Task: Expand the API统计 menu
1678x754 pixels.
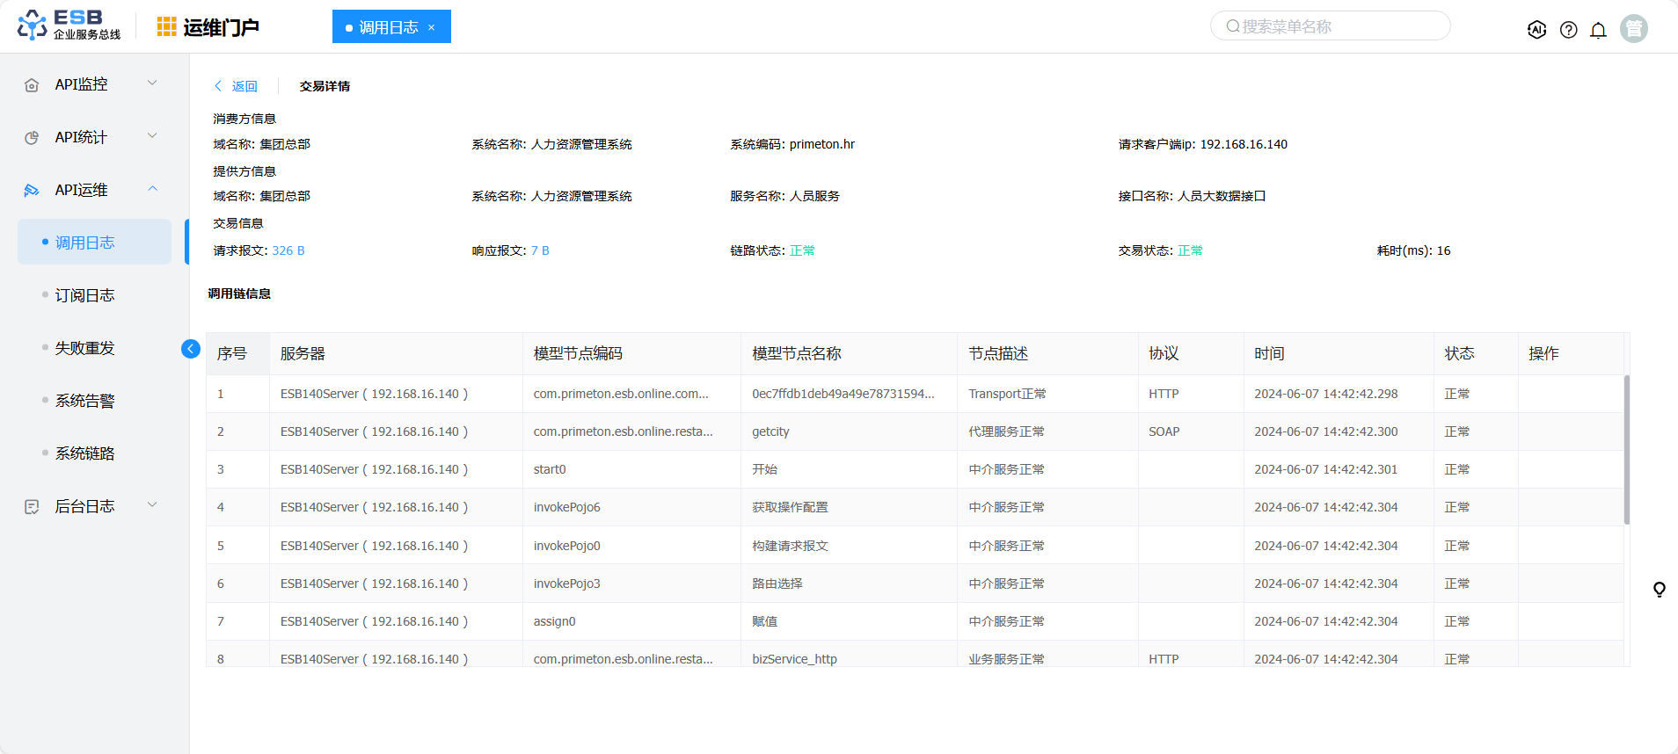Action: tap(91, 137)
